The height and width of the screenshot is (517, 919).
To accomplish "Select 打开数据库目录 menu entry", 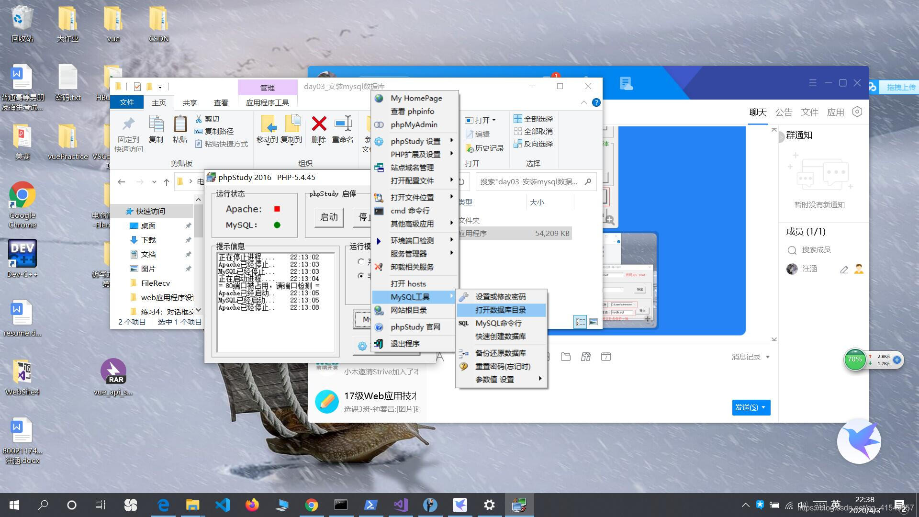I will click(x=501, y=310).
